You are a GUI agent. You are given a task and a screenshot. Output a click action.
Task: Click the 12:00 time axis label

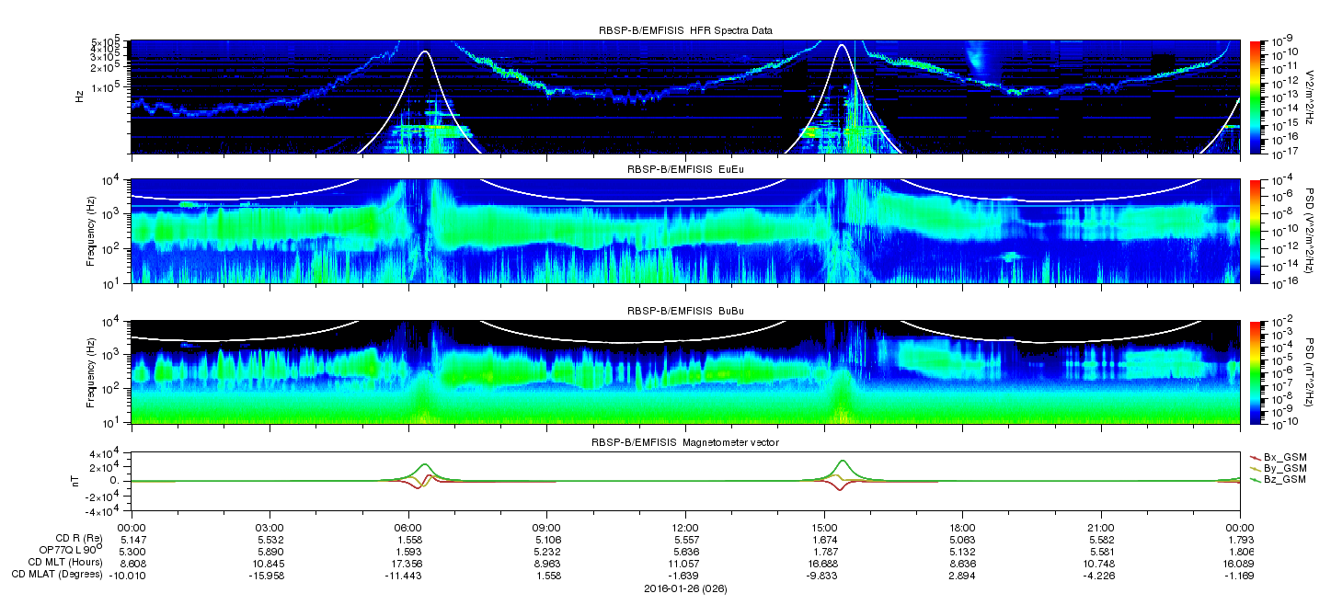[x=685, y=527]
